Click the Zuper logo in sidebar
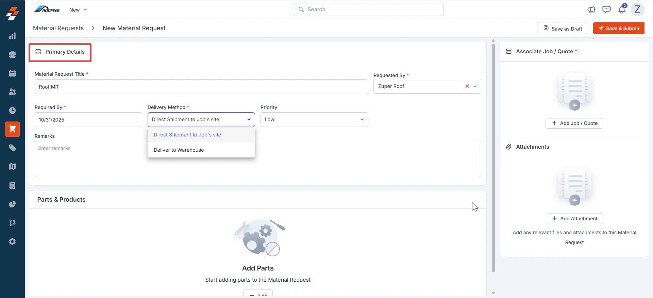Screen dimensions: 653x298 [x=12, y=14]
